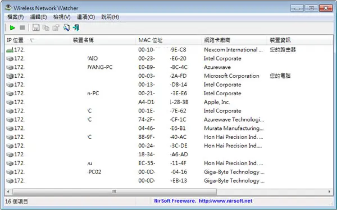This screenshot has width=337, height=210.
Task: Start scanning with the green play icon
Action: (12, 27)
